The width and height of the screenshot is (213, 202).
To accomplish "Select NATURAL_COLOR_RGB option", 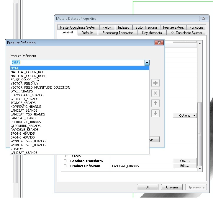I will pos(80,72).
